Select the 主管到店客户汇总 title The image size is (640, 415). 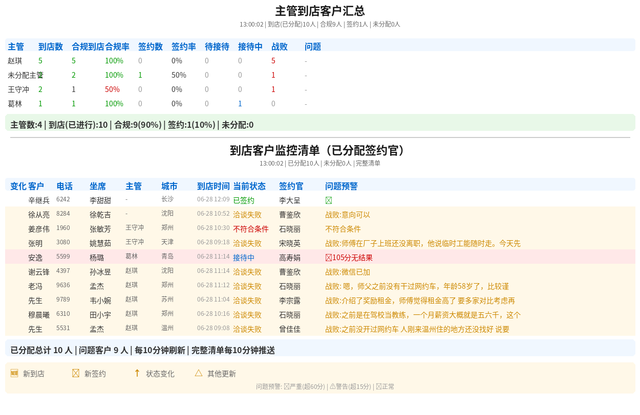tap(320, 11)
